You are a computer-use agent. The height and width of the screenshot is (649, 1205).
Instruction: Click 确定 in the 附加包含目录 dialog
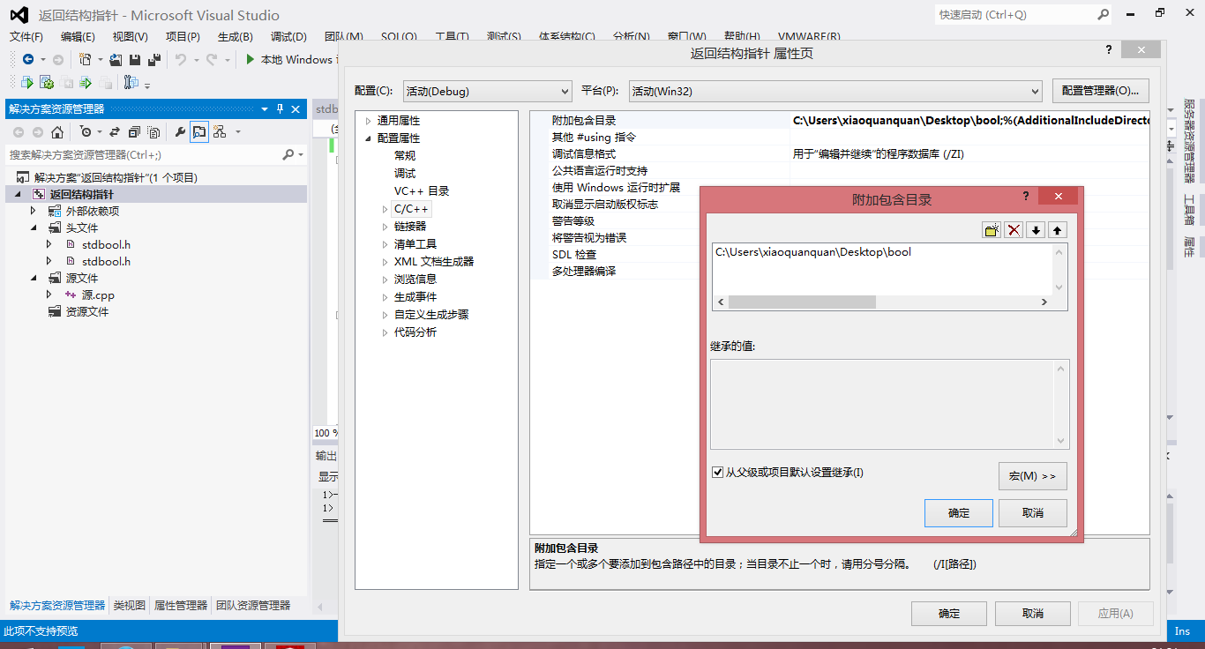click(x=959, y=513)
